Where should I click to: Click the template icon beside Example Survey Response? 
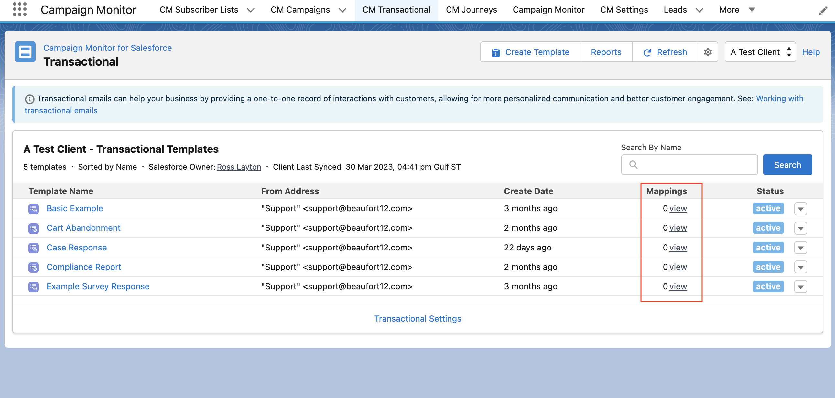[33, 286]
